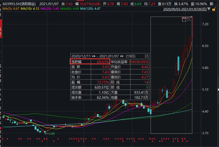Close the interval statistics popup
Image resolution: width=219 pixels, height=147 pixels.
(146, 56)
